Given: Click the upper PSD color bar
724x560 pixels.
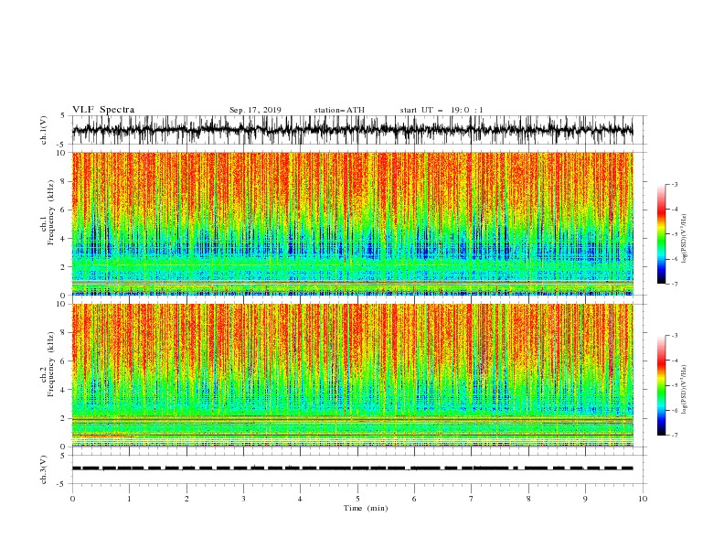Looking at the screenshot, I should tap(662, 233).
